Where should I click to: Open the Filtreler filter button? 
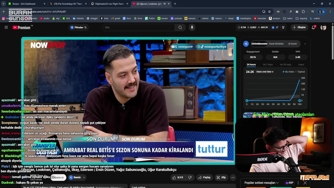click(x=79, y=27)
